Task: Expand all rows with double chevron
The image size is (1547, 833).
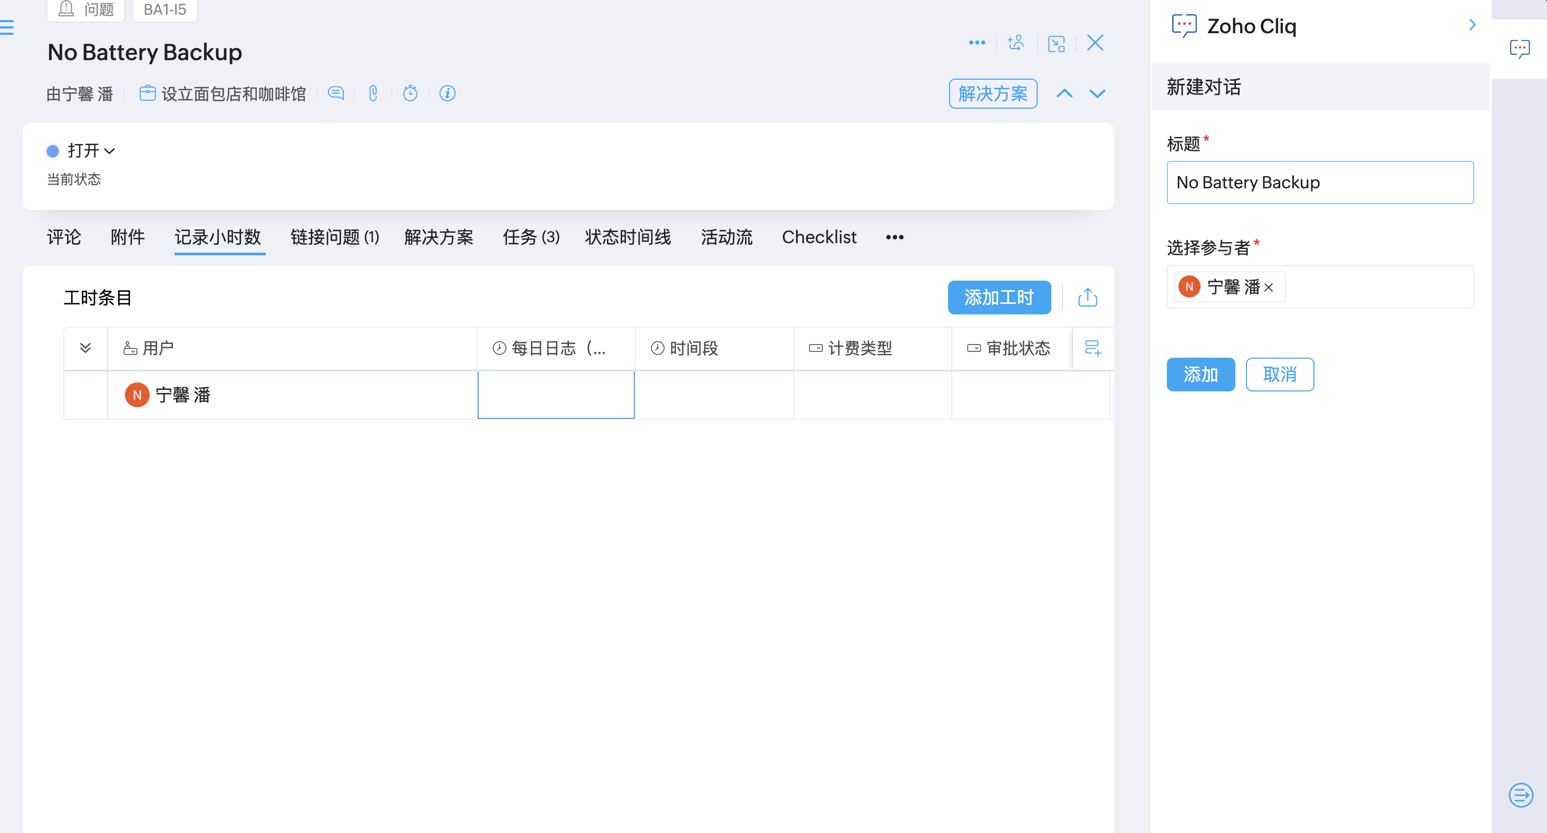Action: pyautogui.click(x=85, y=348)
